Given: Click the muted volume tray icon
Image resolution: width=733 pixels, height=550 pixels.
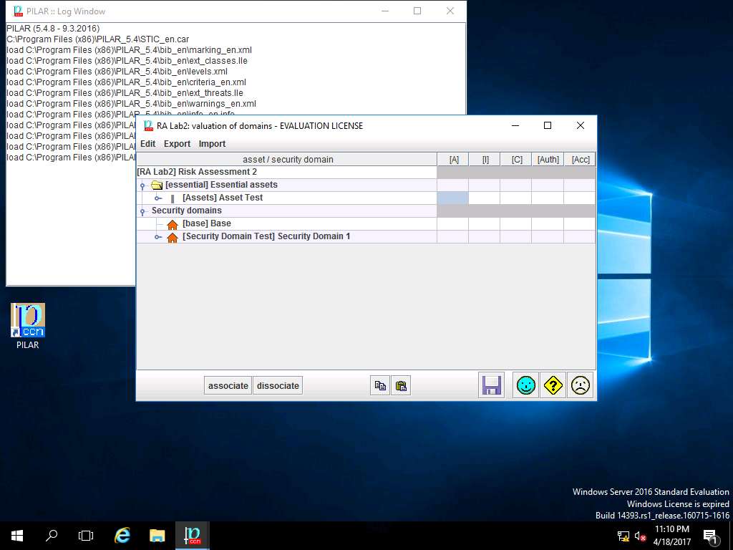Looking at the screenshot, I should (639, 536).
